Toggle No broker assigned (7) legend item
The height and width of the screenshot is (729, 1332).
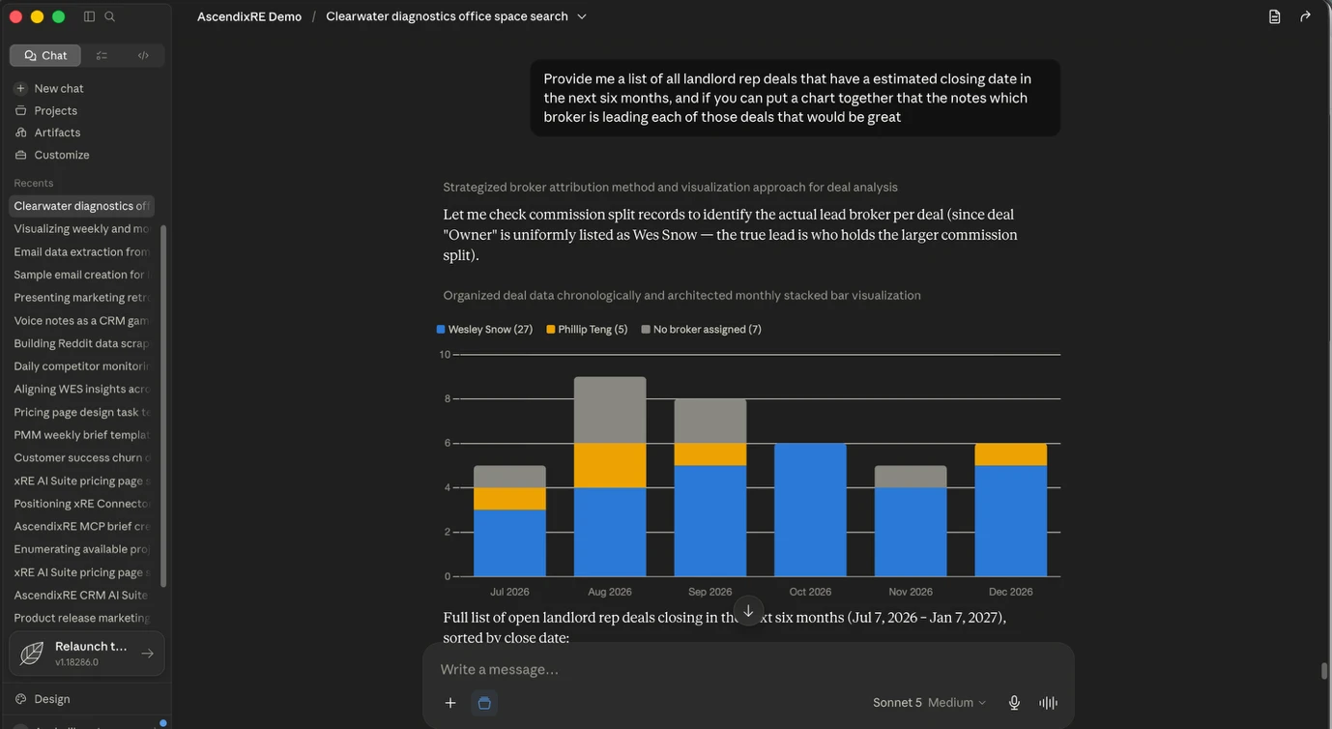click(702, 329)
